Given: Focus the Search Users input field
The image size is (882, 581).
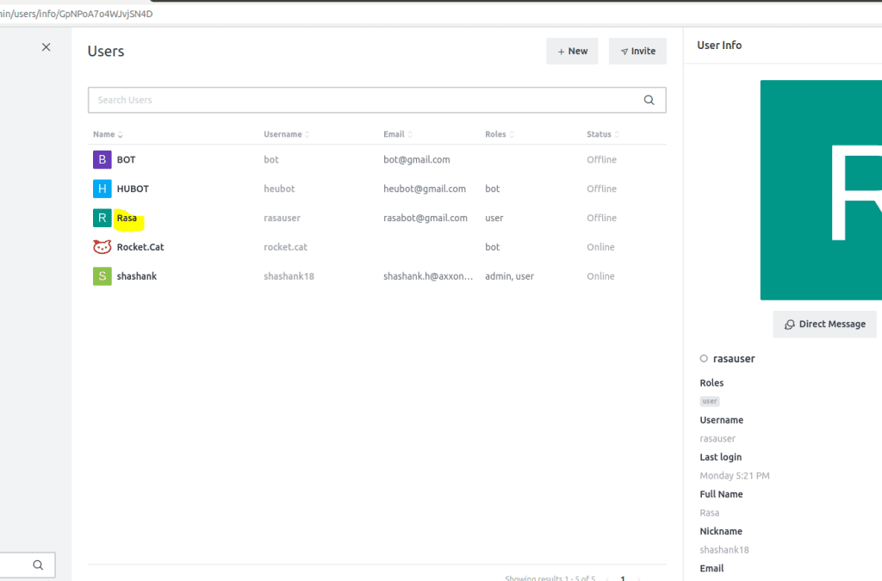Looking at the screenshot, I should 362,100.
